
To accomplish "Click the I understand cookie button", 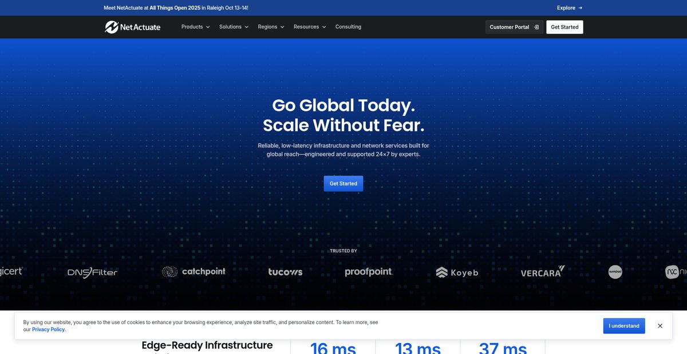I will click(624, 326).
